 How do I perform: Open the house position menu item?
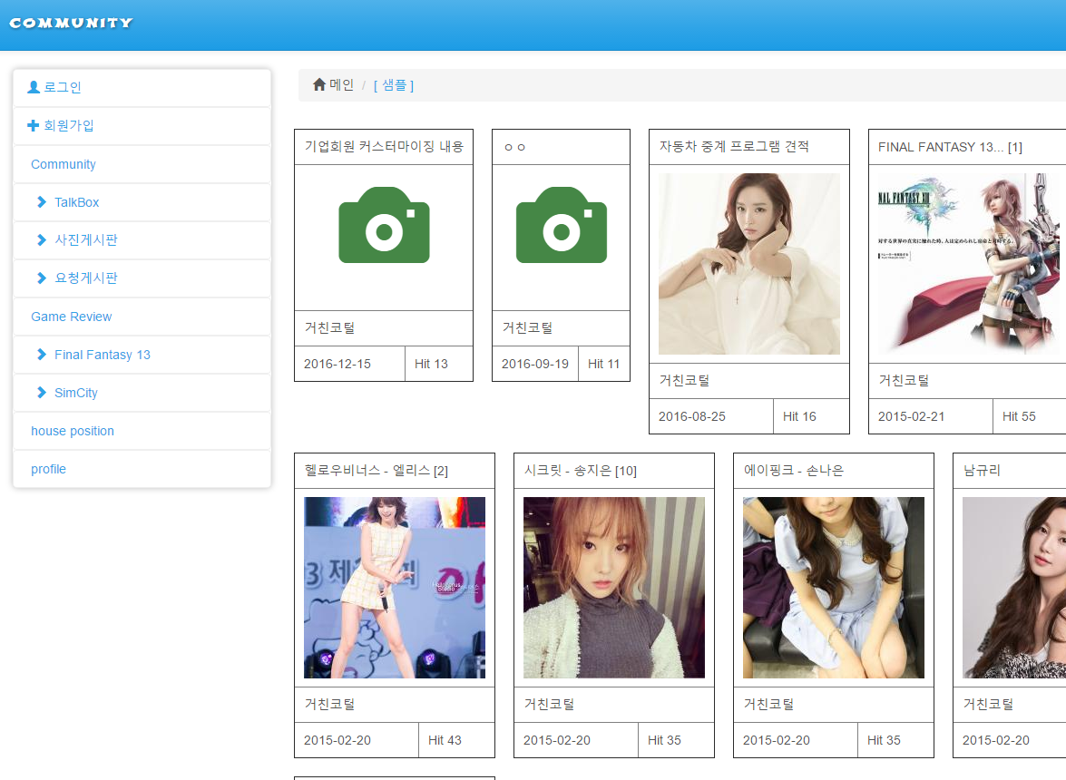[73, 431]
